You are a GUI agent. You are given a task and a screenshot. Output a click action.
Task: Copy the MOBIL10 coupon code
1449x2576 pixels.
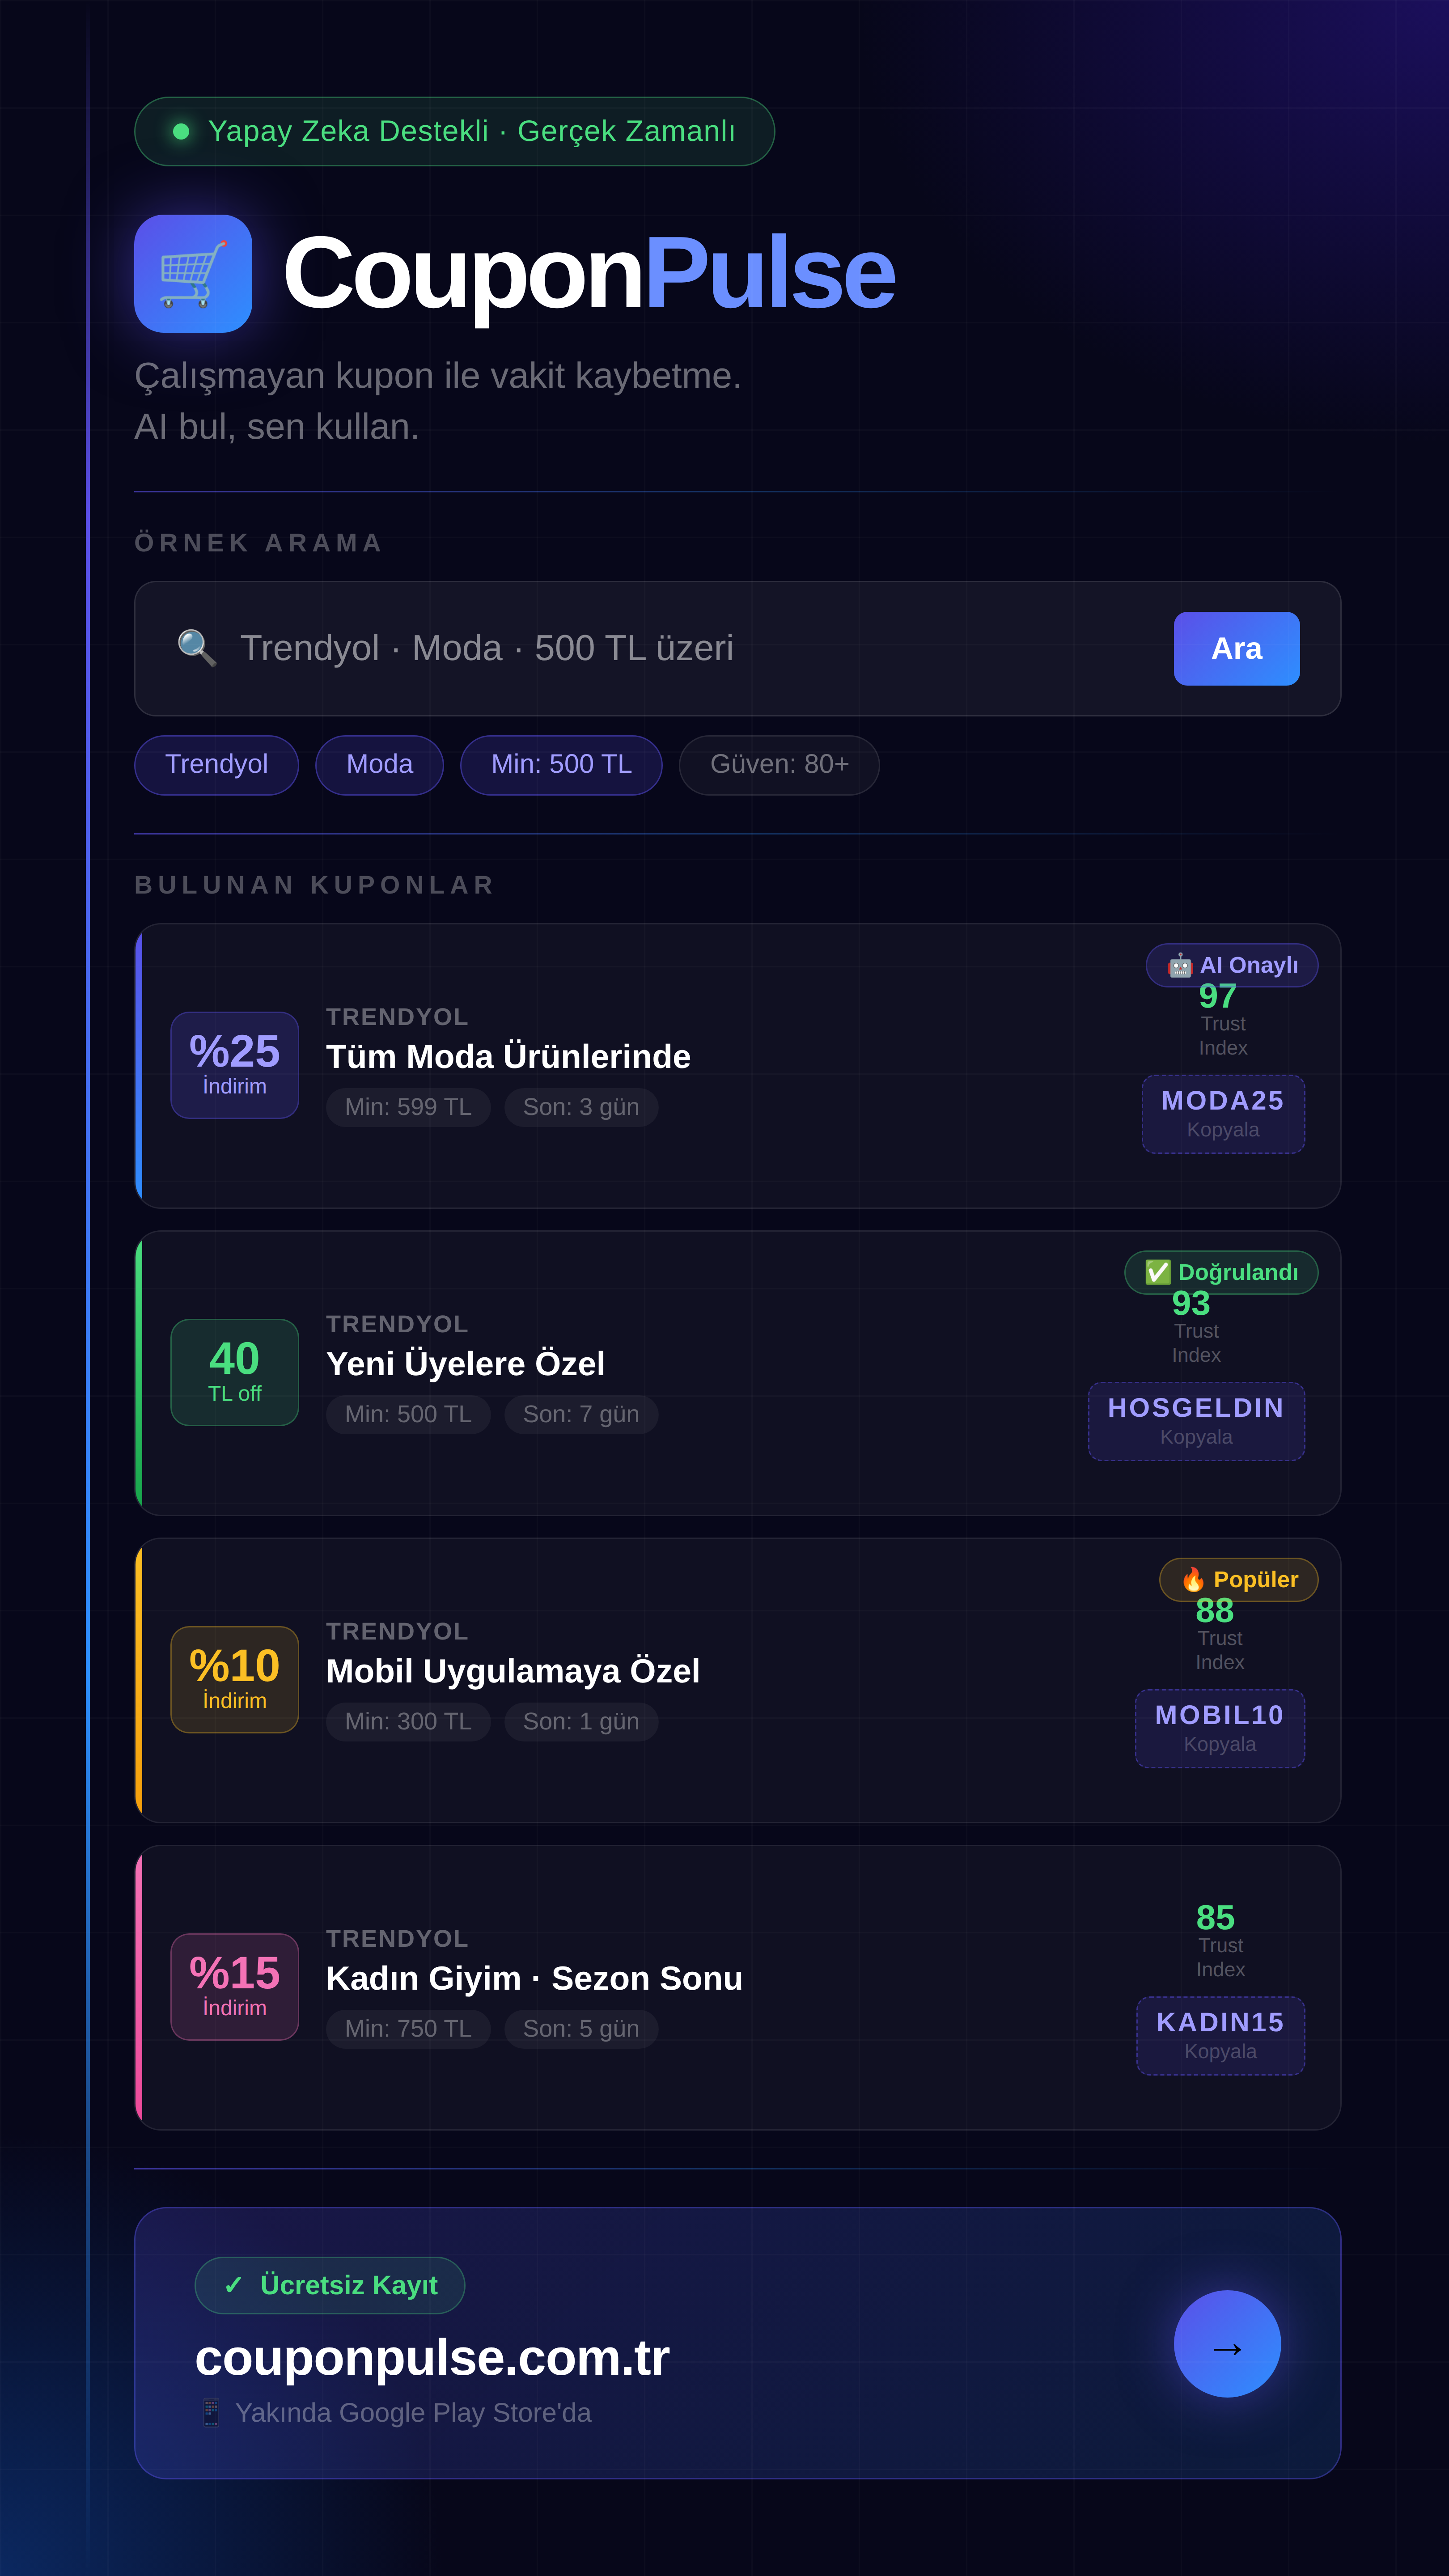coord(1219,1728)
